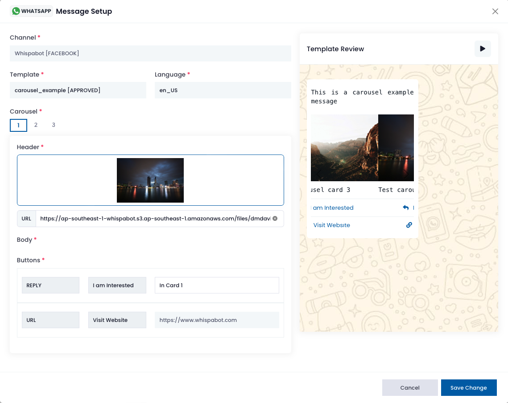Click Visit Website in preview
The height and width of the screenshot is (403, 508).
331,225
